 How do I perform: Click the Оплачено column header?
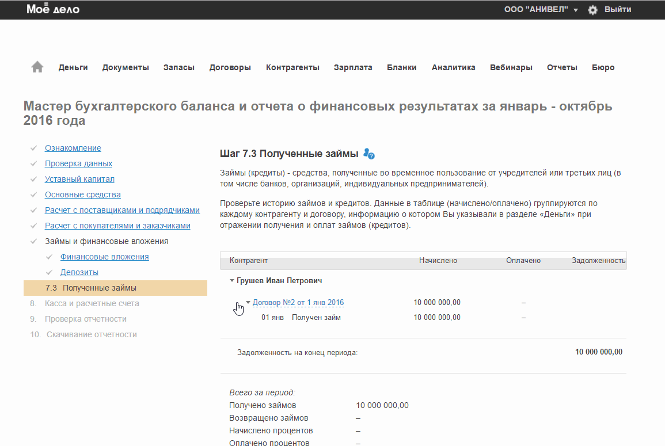[523, 260]
